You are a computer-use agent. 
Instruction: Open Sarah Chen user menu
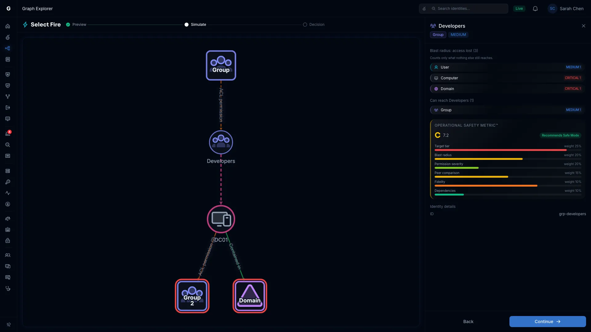click(566, 9)
